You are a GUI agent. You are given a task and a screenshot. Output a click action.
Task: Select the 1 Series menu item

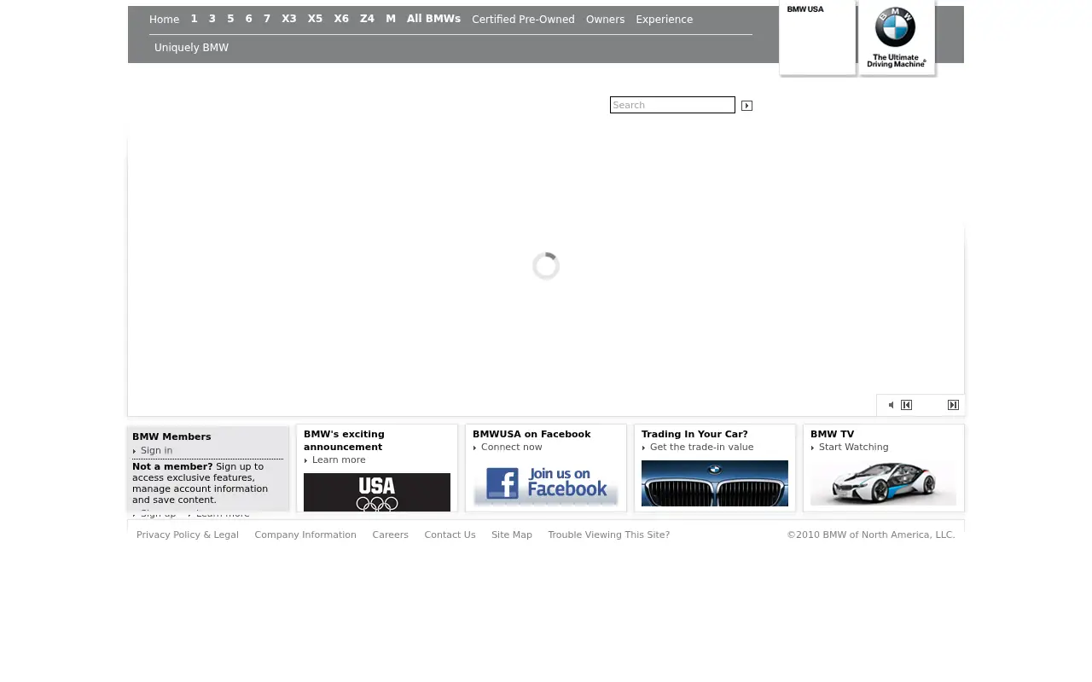pyautogui.click(x=194, y=19)
